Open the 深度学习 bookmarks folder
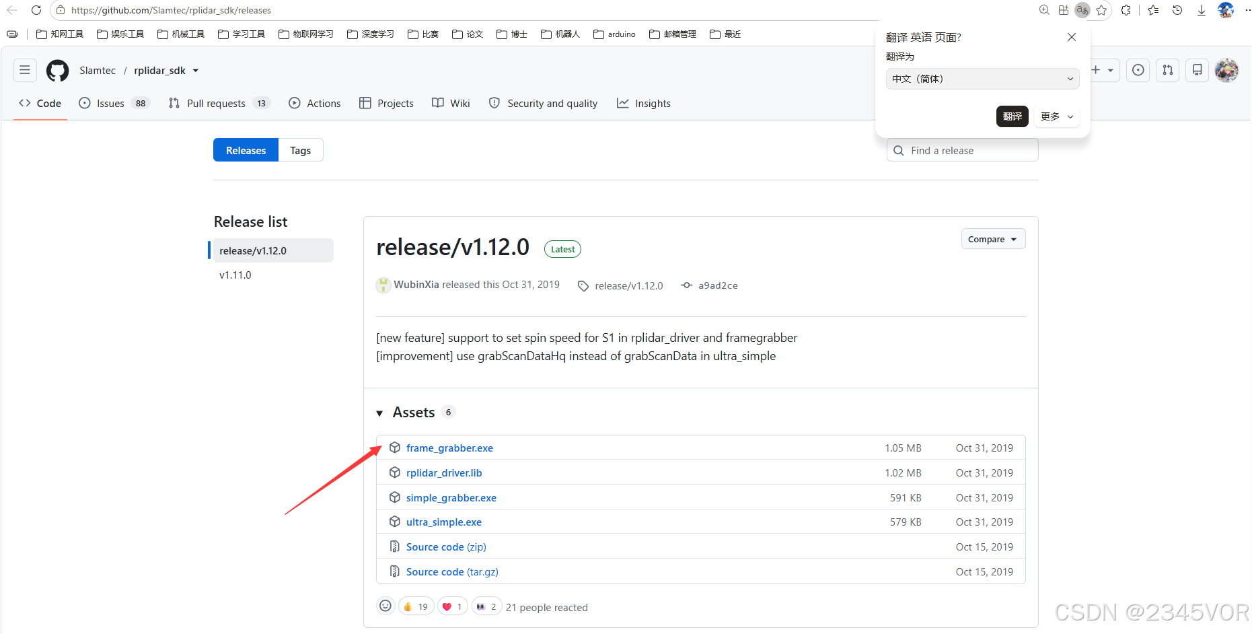1252x634 pixels. [371, 34]
